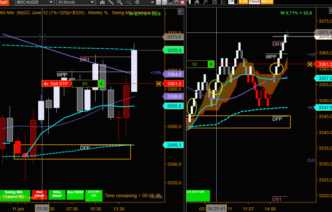Click red 3361,5 price marker in left chart
This screenshot has width=332, height=212.
pos(173,84)
